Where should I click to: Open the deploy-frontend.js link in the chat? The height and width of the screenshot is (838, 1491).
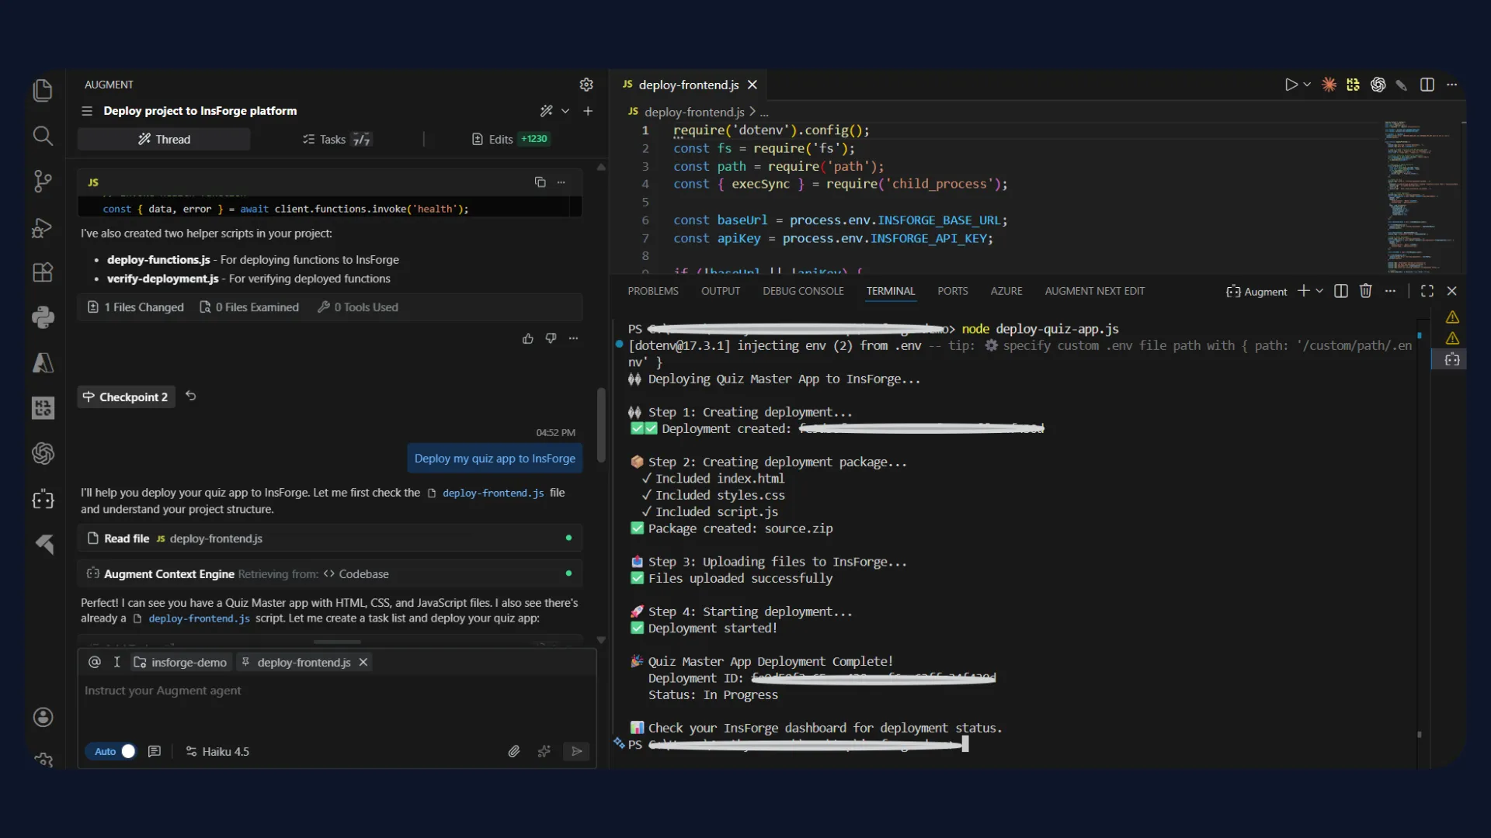click(x=491, y=492)
